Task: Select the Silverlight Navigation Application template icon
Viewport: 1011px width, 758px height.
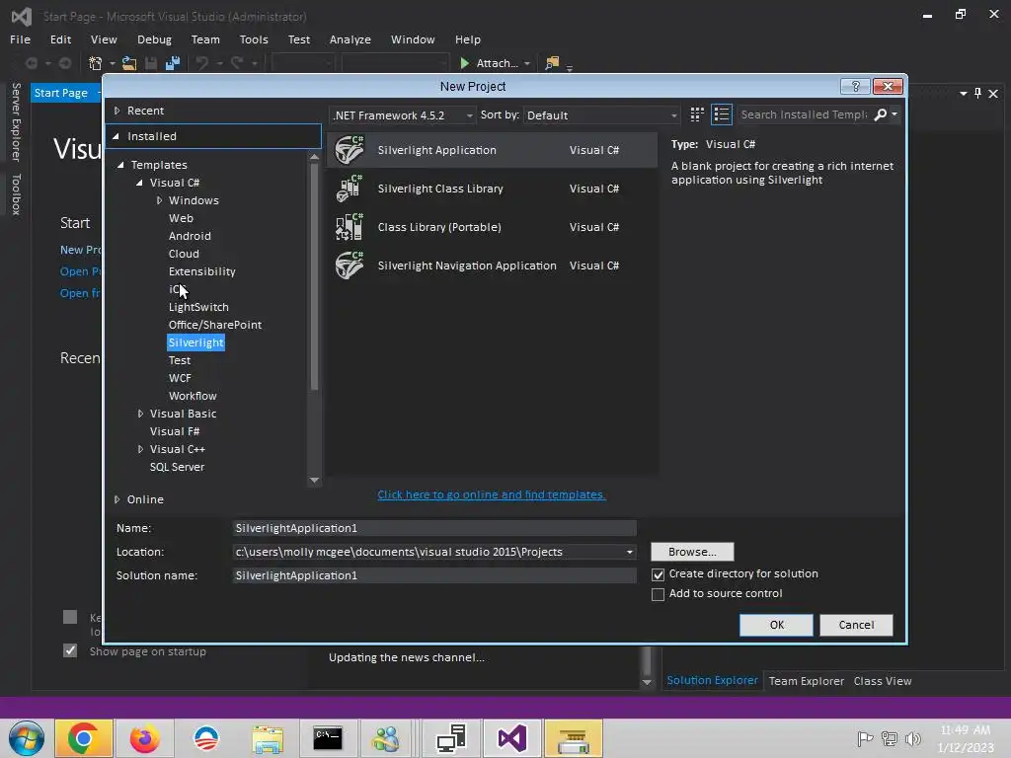Action: coord(350,265)
